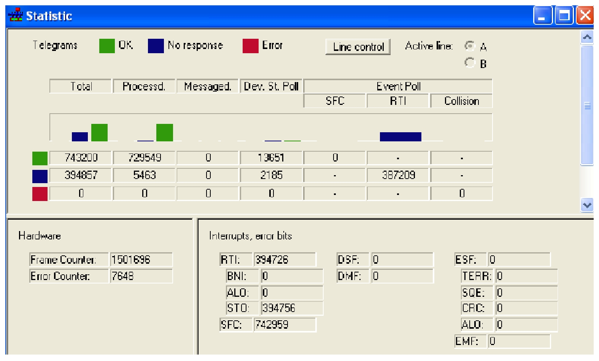Click the green OK legend swatch
The image size is (599, 361).
(107, 46)
